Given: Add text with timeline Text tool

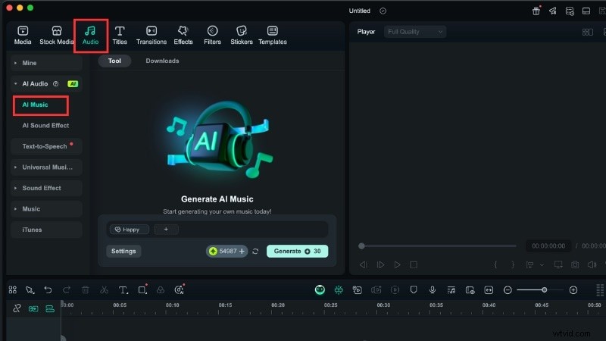Looking at the screenshot, I should click(123, 290).
